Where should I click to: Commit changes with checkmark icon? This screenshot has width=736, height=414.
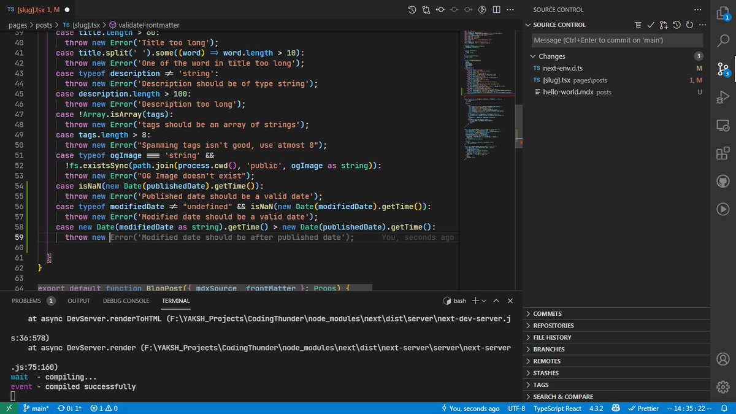pyautogui.click(x=651, y=25)
